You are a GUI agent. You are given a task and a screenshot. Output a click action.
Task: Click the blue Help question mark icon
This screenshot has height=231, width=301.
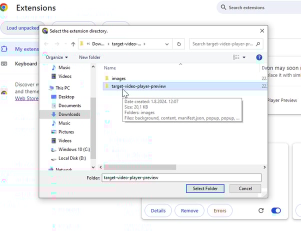(259, 57)
